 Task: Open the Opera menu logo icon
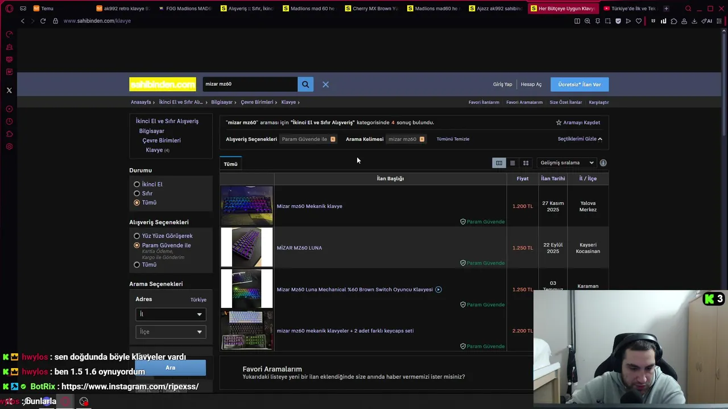tap(9, 9)
